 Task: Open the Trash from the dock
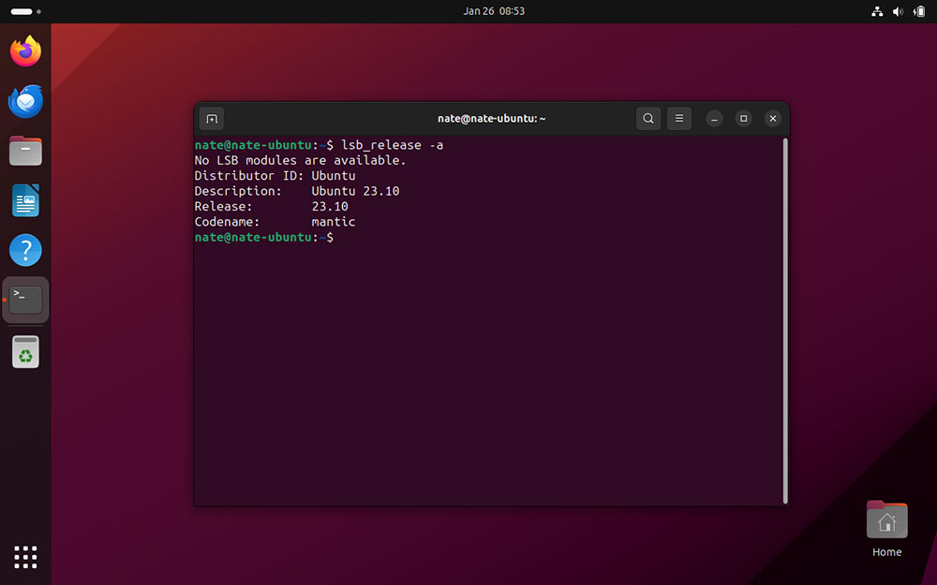pos(25,351)
